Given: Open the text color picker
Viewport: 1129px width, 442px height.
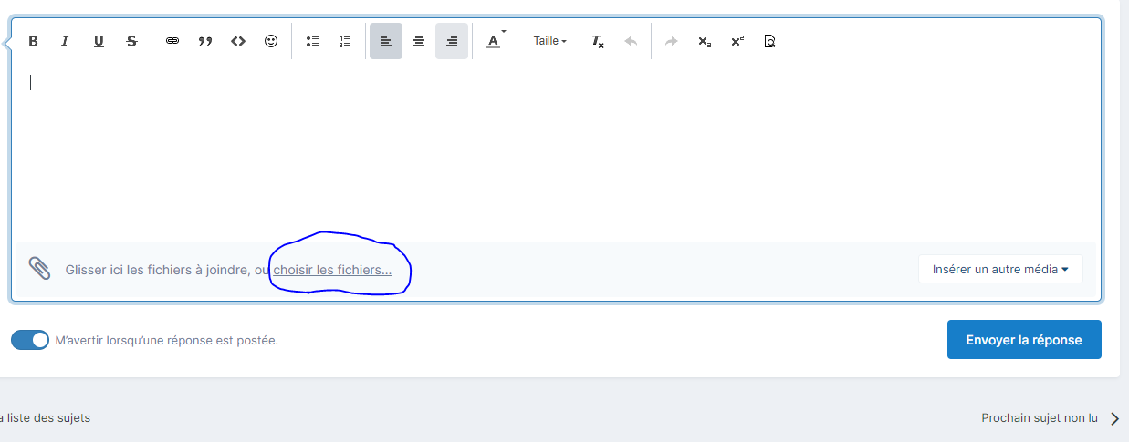Looking at the screenshot, I should click(495, 41).
